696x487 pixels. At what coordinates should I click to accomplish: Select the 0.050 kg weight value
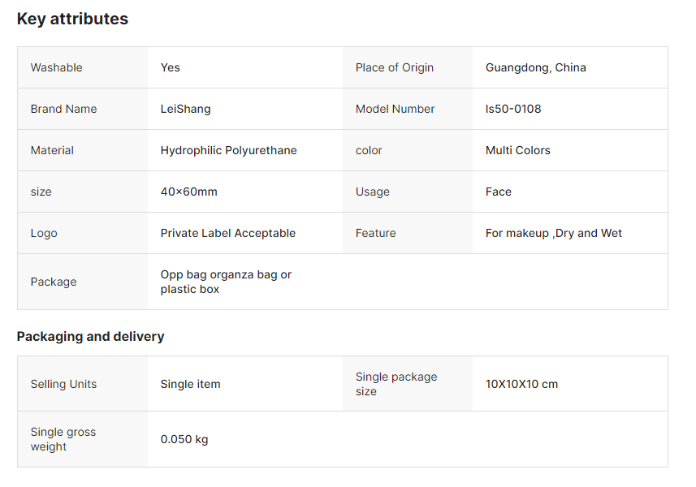184,439
